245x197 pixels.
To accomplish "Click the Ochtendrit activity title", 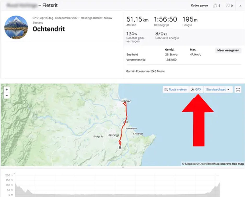I will click(x=49, y=29).
